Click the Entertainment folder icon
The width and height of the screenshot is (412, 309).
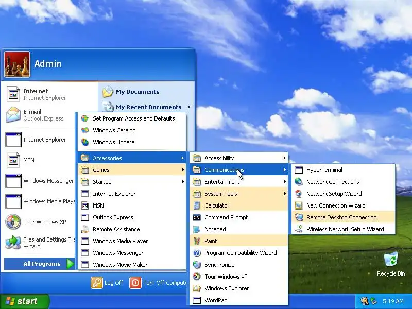click(197, 182)
